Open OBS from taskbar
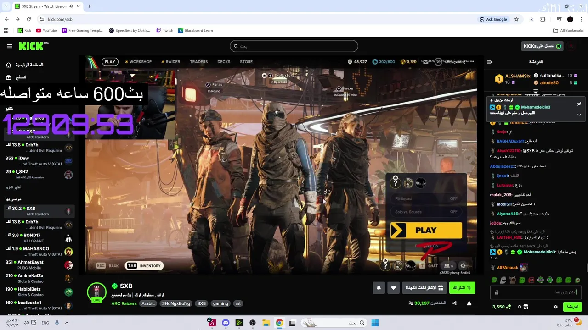 click(x=252, y=323)
